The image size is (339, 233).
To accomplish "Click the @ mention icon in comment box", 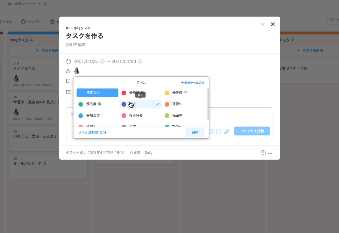I will 211,131.
